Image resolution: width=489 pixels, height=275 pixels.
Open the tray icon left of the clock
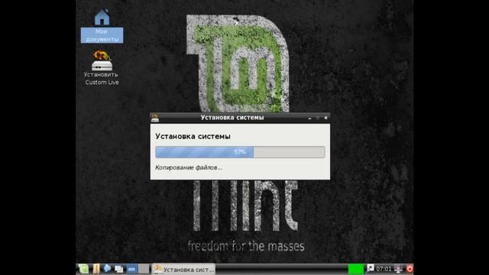click(370, 268)
